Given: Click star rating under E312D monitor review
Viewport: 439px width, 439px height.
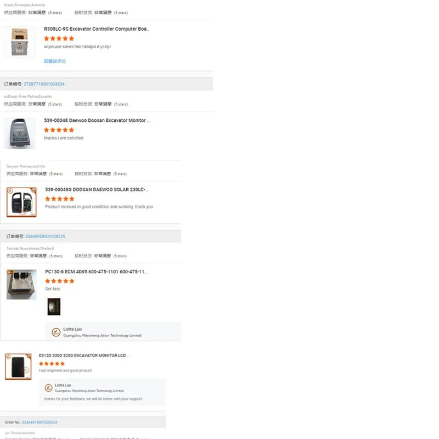Looking at the screenshot, I should coord(52,363).
